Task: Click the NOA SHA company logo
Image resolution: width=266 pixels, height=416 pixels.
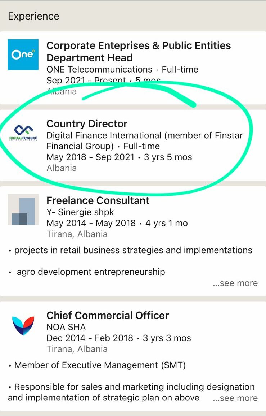Action: click(x=23, y=324)
